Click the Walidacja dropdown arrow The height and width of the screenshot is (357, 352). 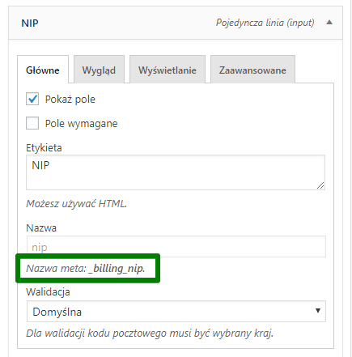point(318,311)
